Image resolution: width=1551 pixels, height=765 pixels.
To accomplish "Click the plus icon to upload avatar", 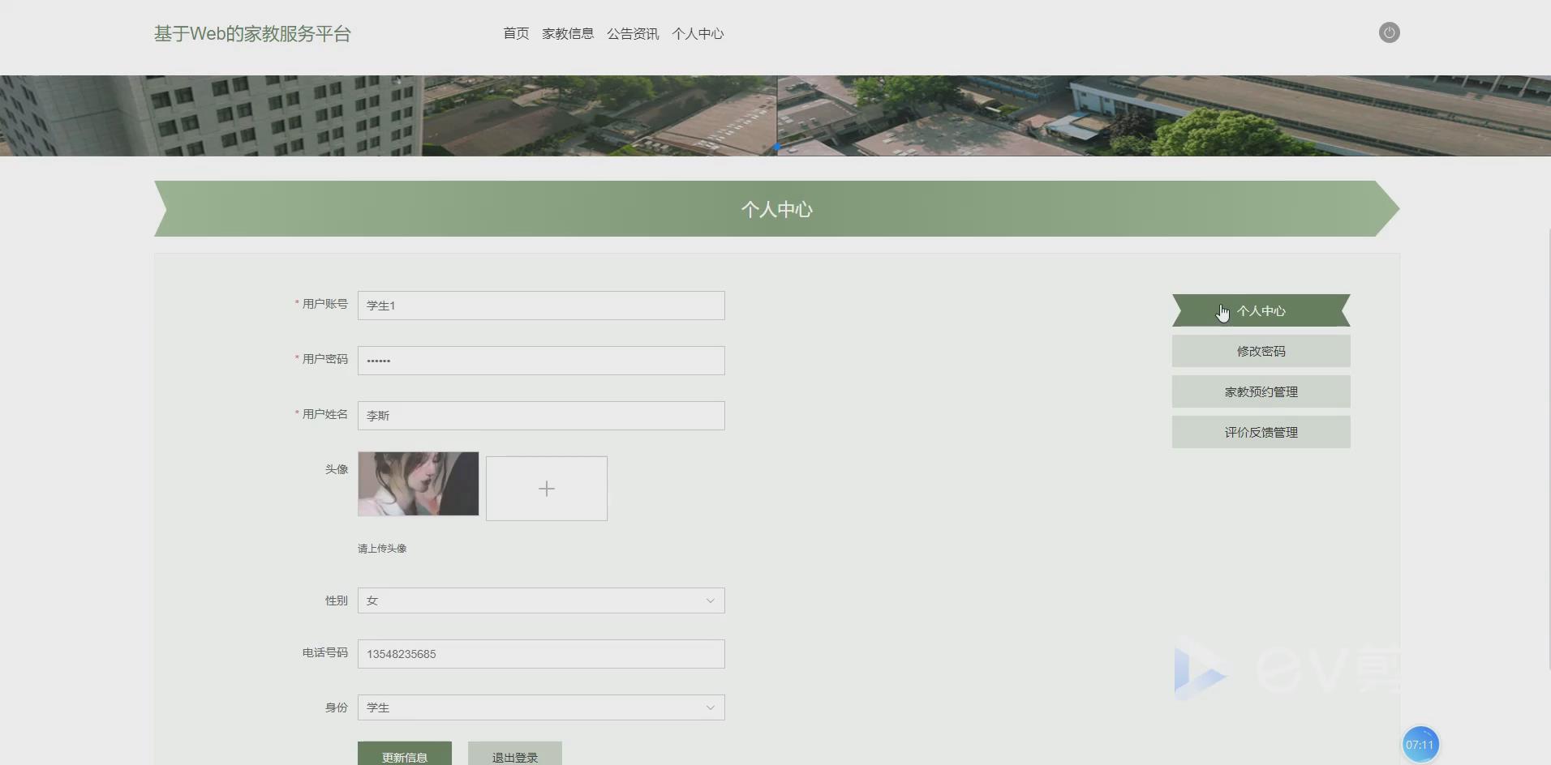I will pyautogui.click(x=547, y=489).
